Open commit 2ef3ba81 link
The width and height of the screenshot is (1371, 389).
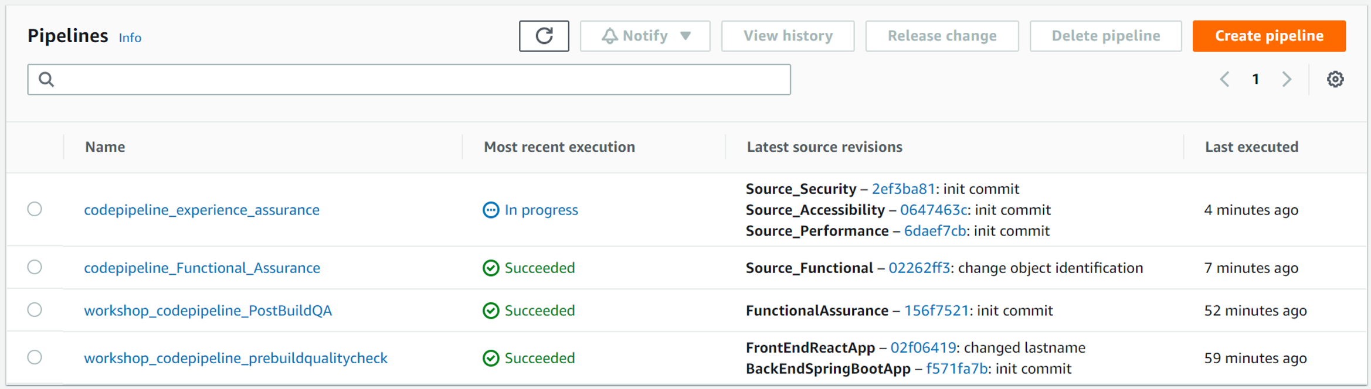pos(902,189)
